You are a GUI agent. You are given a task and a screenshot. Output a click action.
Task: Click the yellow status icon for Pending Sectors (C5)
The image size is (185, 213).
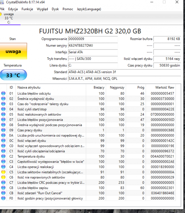3,172
